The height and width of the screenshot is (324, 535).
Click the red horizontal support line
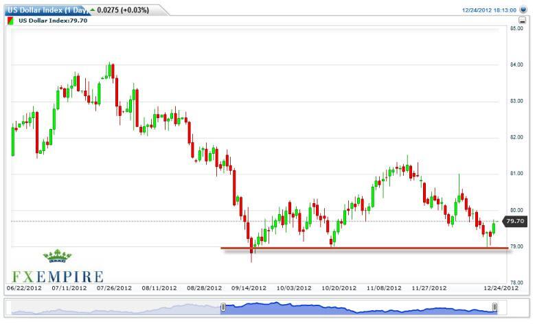[364, 248]
